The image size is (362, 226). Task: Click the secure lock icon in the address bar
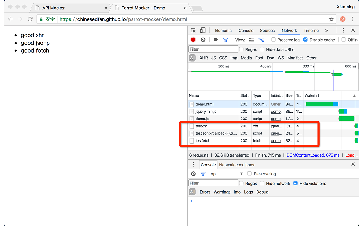[41, 19]
